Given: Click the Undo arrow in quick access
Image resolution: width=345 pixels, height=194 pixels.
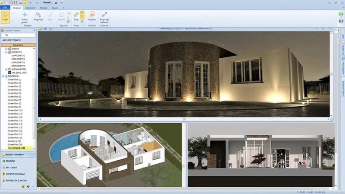Looking at the screenshot, I should pos(31,3).
